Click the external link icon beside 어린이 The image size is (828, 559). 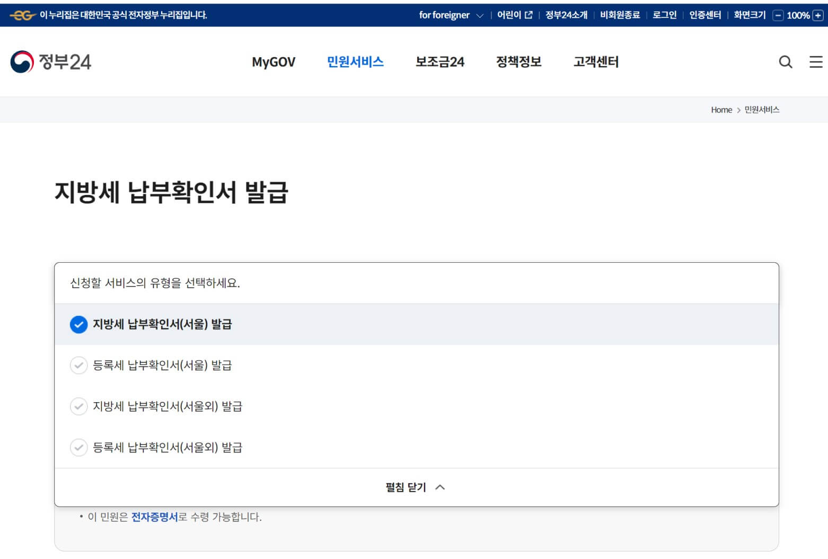click(x=528, y=15)
